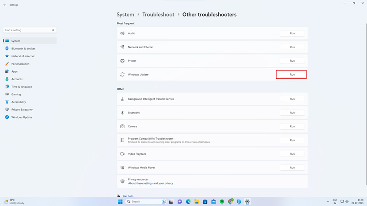Click the Video Playback camcorder icon
The height and width of the screenshot is (206, 367).
coord(122,154)
